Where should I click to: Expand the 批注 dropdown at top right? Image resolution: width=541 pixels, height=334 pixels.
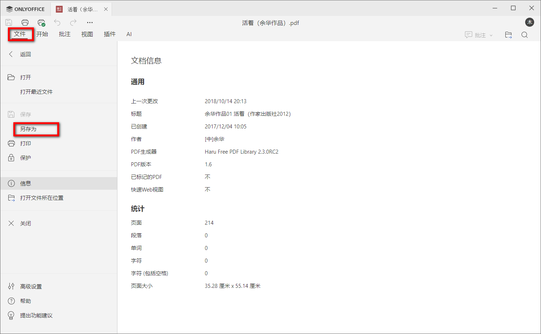(491, 35)
